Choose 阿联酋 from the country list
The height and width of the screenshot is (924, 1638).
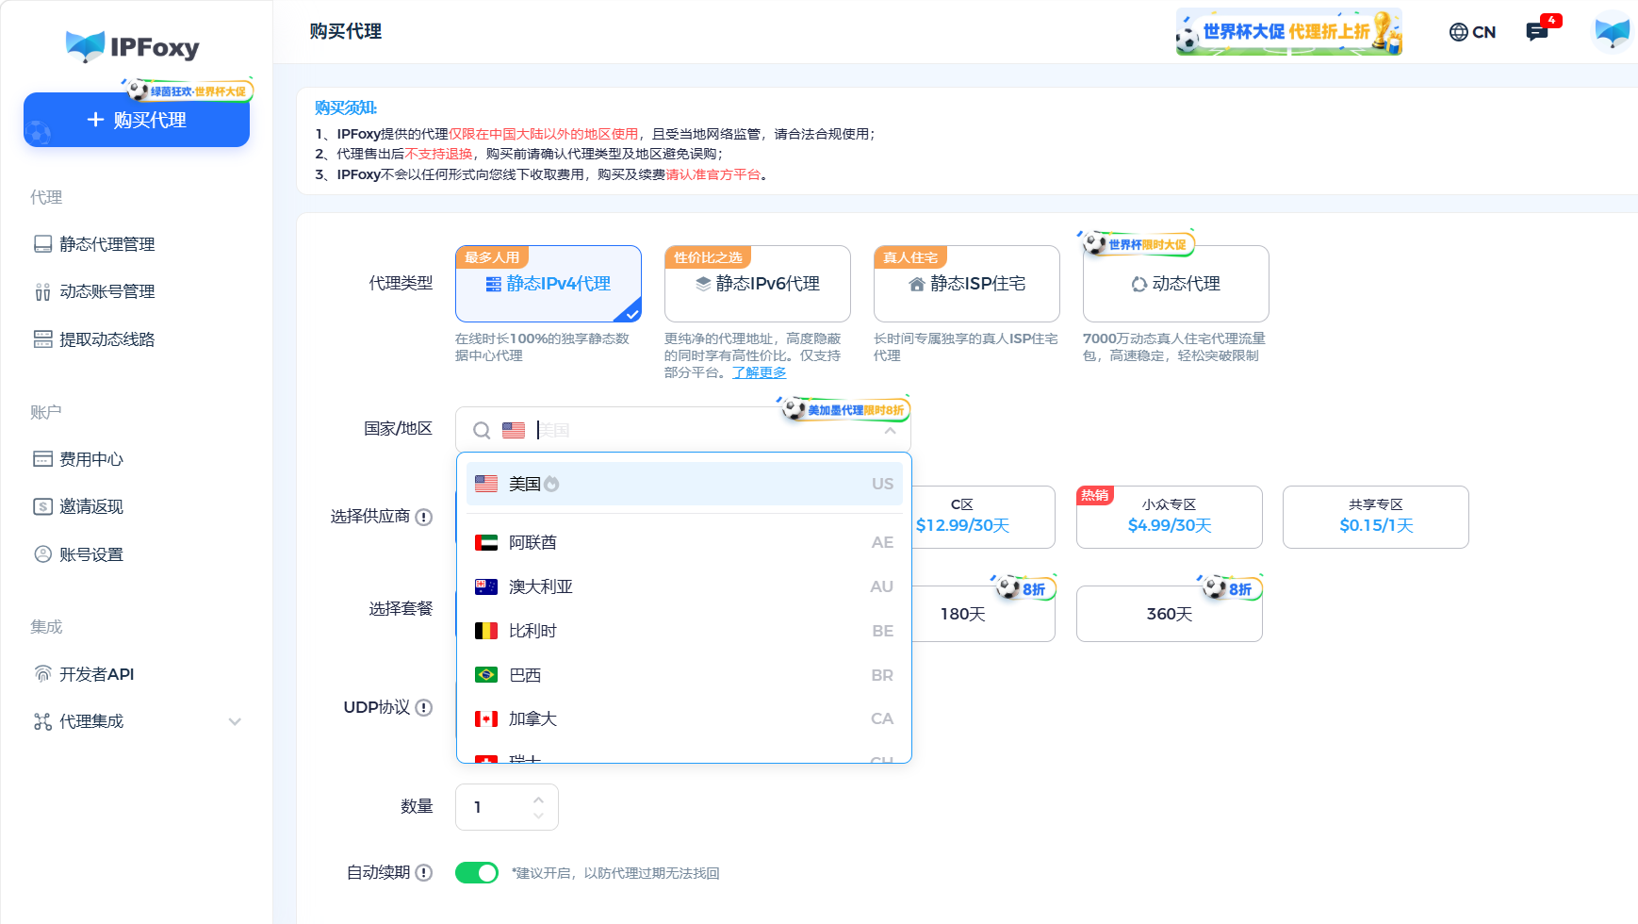click(685, 542)
